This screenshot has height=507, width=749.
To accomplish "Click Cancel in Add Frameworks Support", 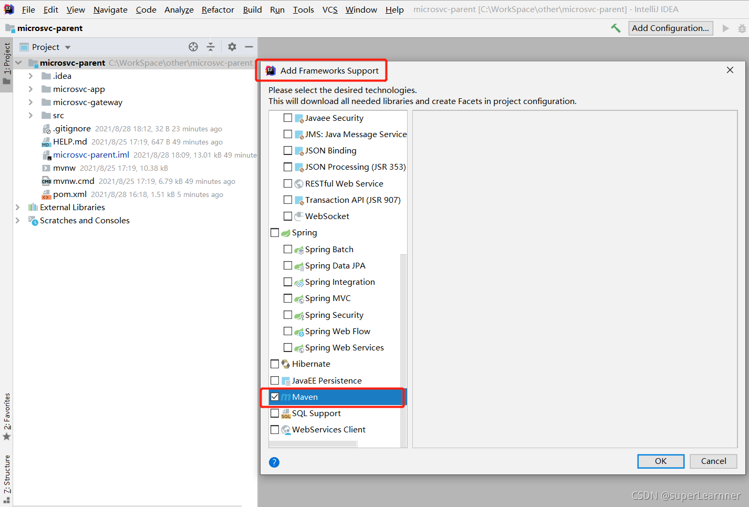I will 713,461.
